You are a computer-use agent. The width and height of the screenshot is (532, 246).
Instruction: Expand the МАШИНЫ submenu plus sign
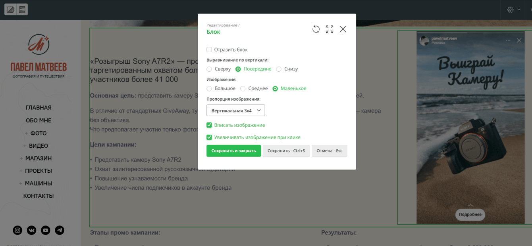(21, 183)
